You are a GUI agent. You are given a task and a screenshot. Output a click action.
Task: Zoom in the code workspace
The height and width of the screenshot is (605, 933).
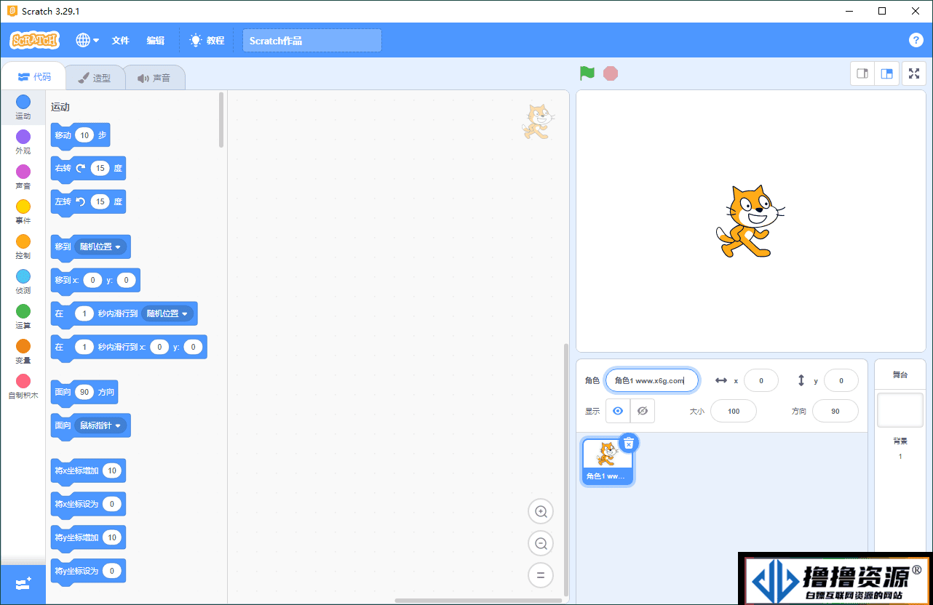tap(541, 511)
